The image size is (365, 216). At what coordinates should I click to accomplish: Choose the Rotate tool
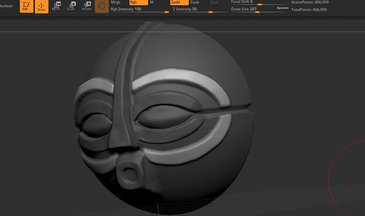[x=87, y=6]
